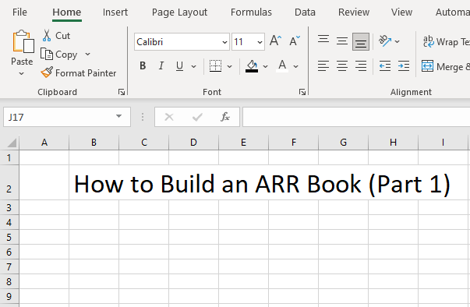The image size is (470, 307).
Task: Expand the Name Box dropdown arrow
Action: [x=119, y=117]
